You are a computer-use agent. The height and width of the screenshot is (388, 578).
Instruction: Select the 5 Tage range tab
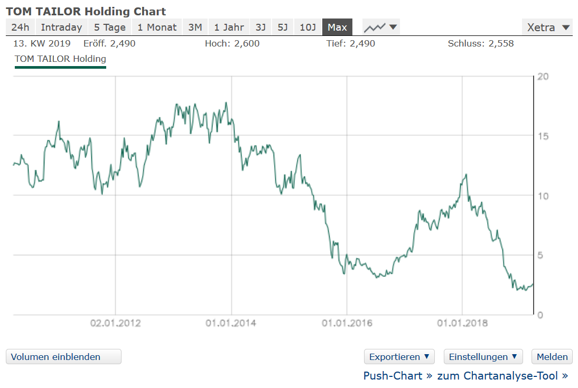click(110, 27)
